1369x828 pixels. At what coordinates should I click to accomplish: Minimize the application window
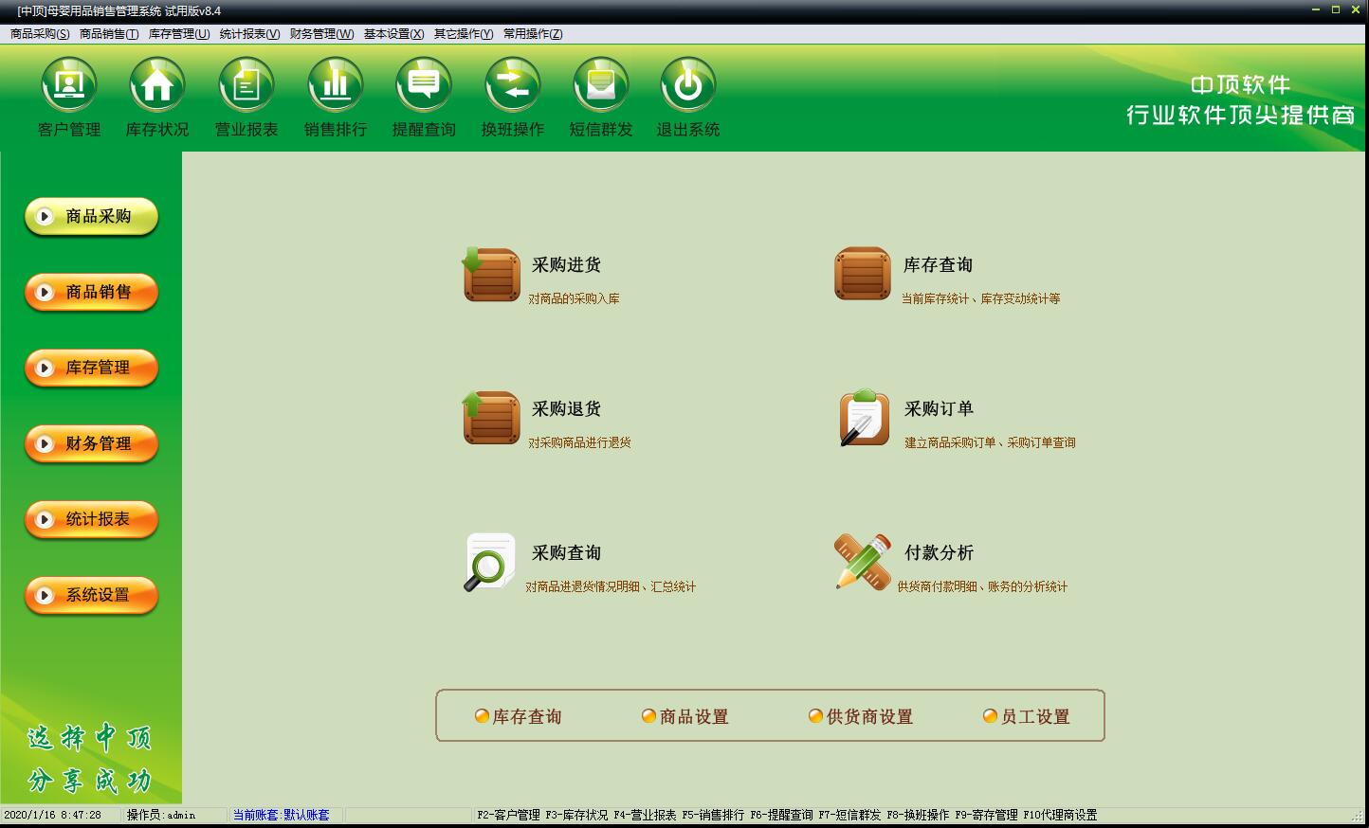[1316, 9]
